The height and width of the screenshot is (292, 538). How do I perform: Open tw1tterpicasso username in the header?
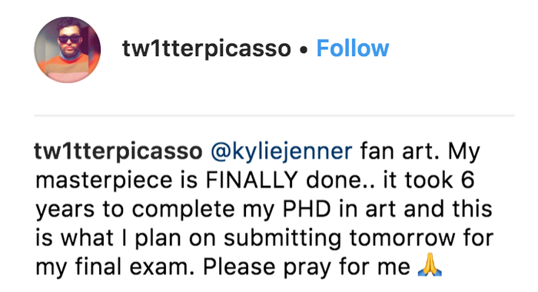click(x=207, y=48)
